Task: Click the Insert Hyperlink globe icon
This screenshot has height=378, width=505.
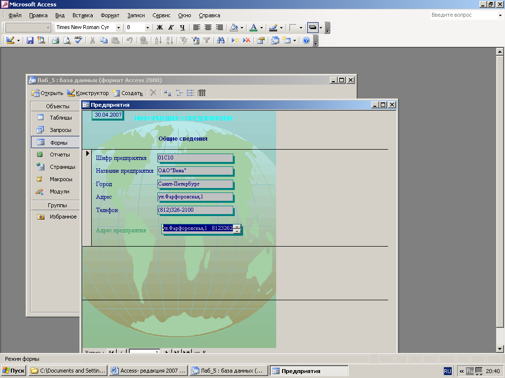Action: tap(144, 40)
